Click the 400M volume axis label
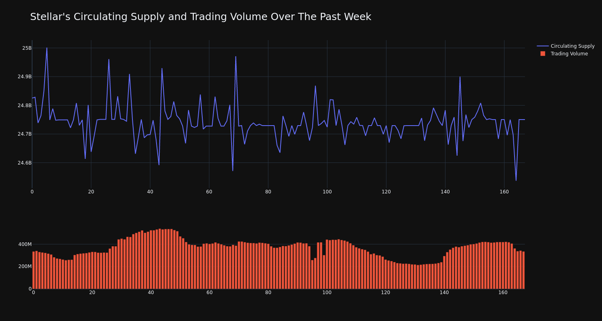 point(25,244)
